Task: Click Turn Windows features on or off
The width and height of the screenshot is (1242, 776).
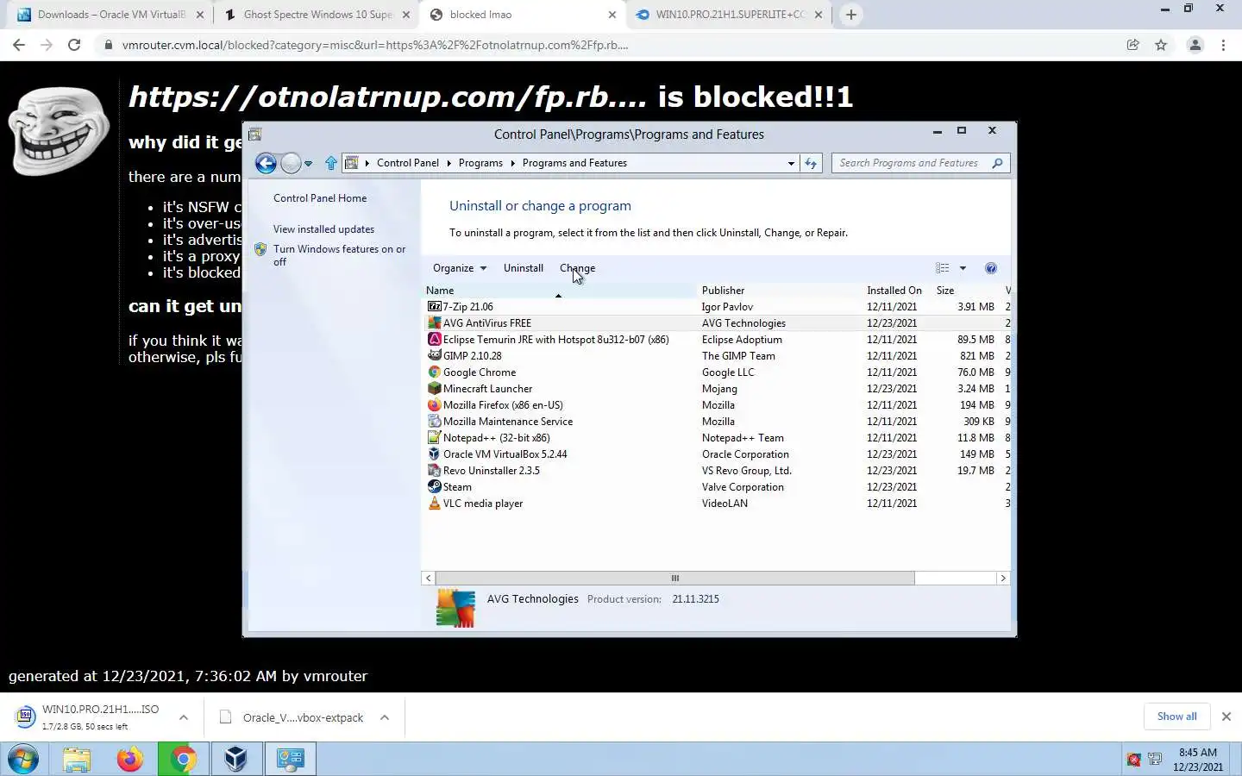Action: (339, 255)
